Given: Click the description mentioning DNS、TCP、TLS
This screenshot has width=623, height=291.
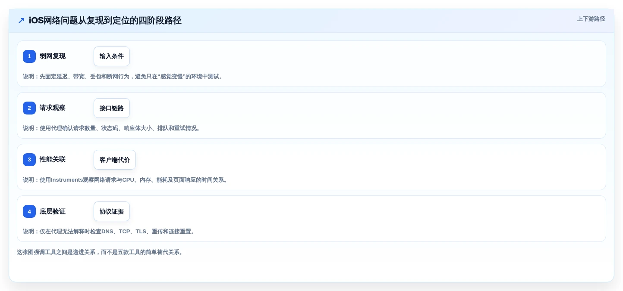Looking at the screenshot, I should 110,232.
